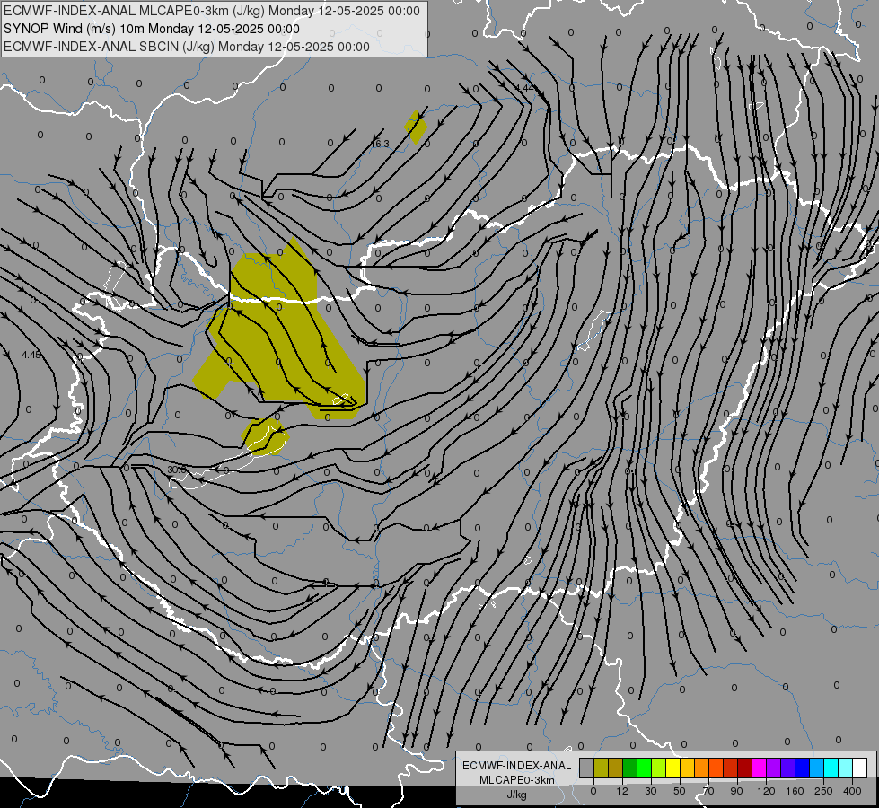879x808 pixels.
Task: Click legend value 120
Action: point(766,791)
